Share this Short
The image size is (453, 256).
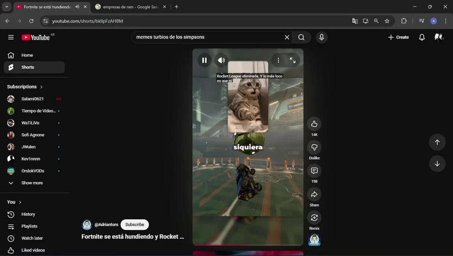pyautogui.click(x=314, y=194)
